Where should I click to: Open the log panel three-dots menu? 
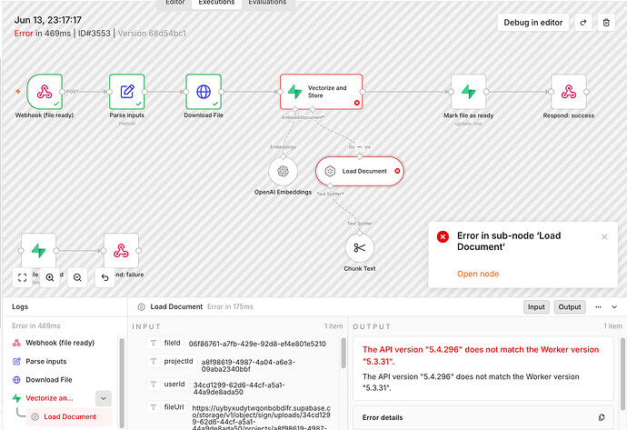coord(598,306)
